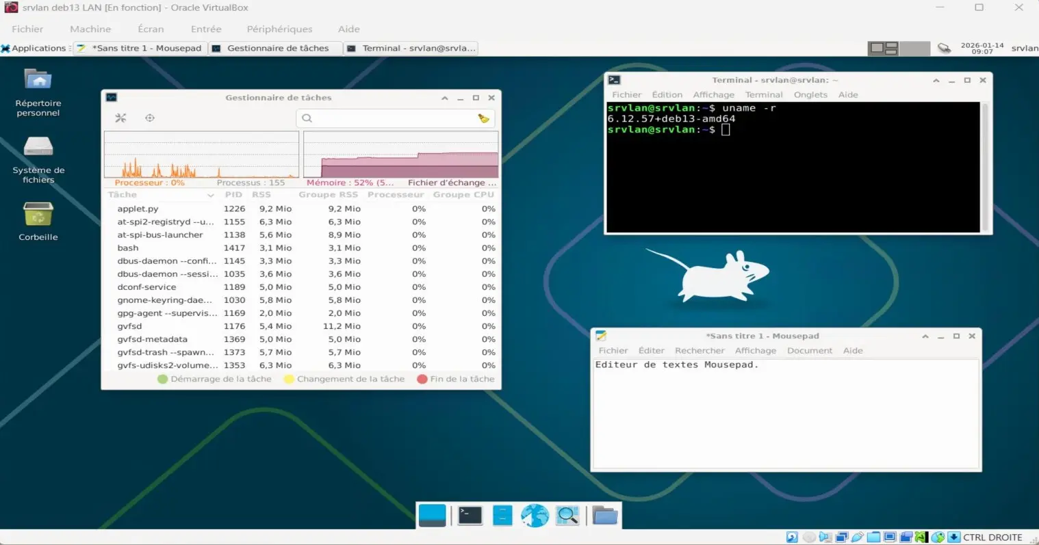Open the web browser from the dock
The width and height of the screenshot is (1039, 545).
tap(535, 515)
